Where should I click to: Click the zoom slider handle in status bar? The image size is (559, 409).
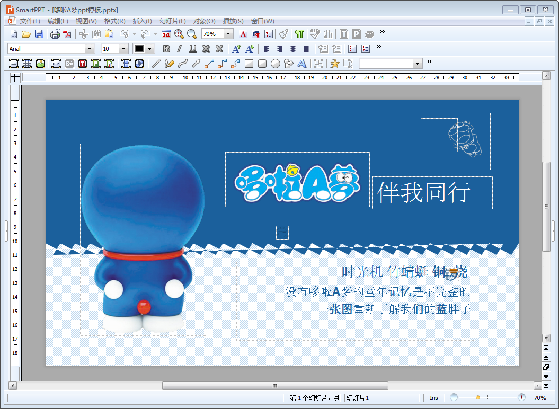[x=478, y=397]
